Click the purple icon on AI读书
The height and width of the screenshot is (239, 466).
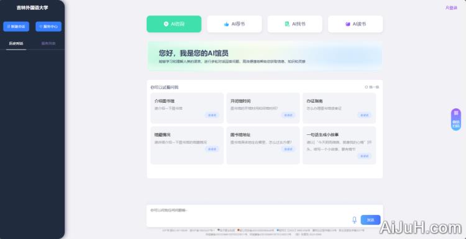click(348, 24)
